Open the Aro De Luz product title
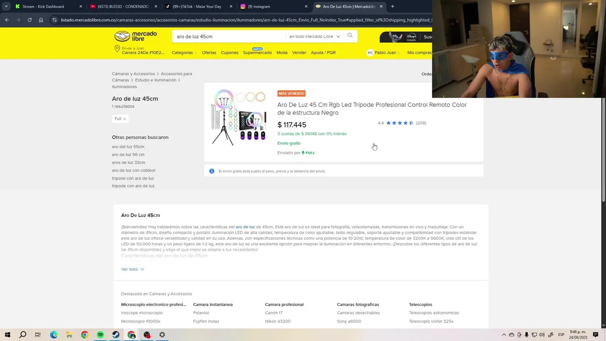Image resolution: width=606 pixels, height=341 pixels. (372, 108)
